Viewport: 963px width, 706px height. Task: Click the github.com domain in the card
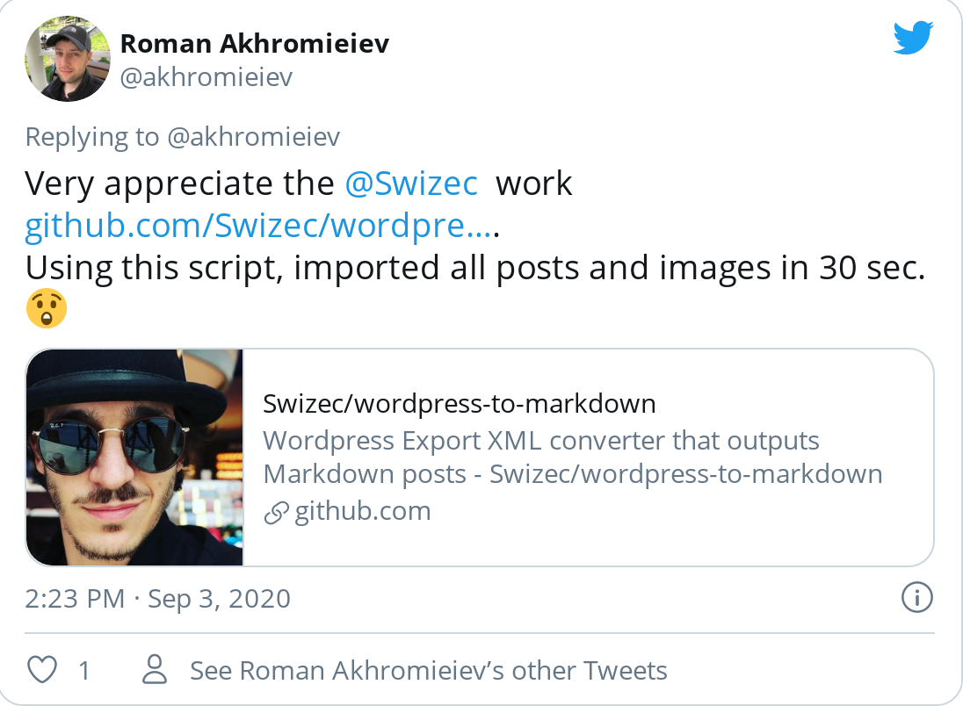pos(362,511)
